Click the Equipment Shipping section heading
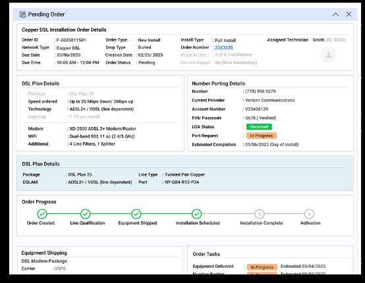Image resolution: width=365 pixels, height=283 pixels. tap(44, 253)
